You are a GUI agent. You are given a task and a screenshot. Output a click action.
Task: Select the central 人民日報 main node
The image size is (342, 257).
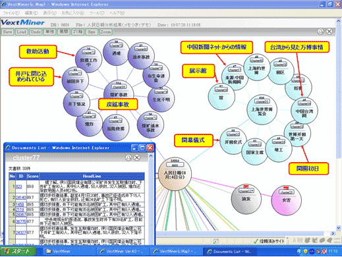click(175, 174)
